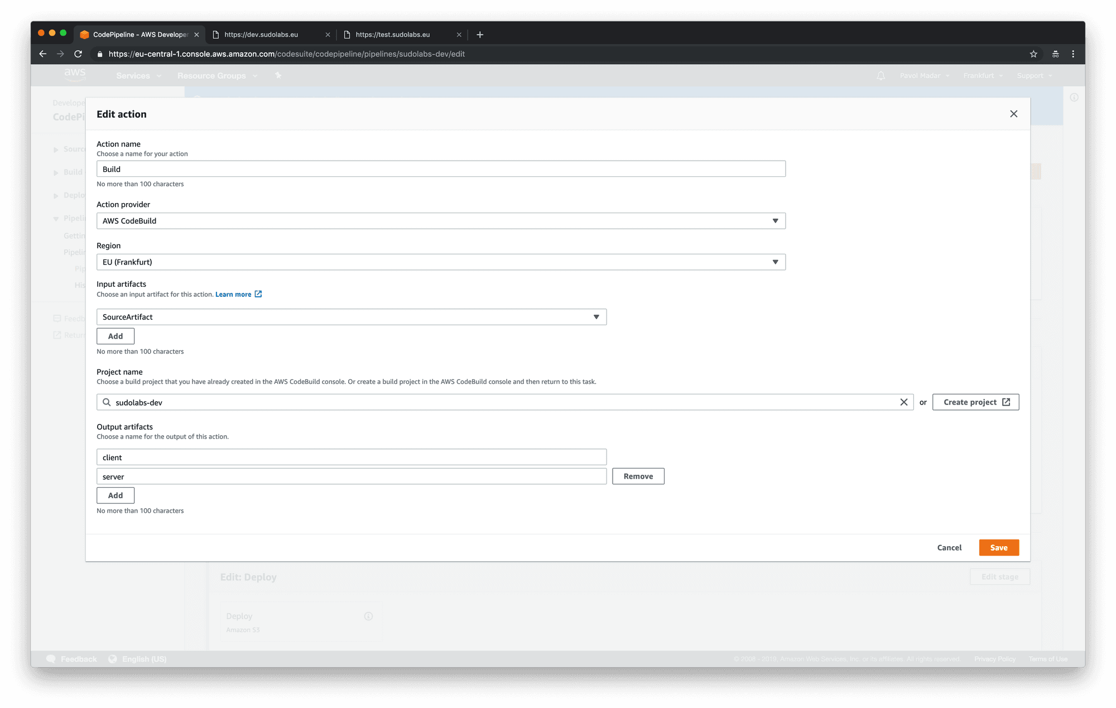Remove the server output artifact

point(638,476)
